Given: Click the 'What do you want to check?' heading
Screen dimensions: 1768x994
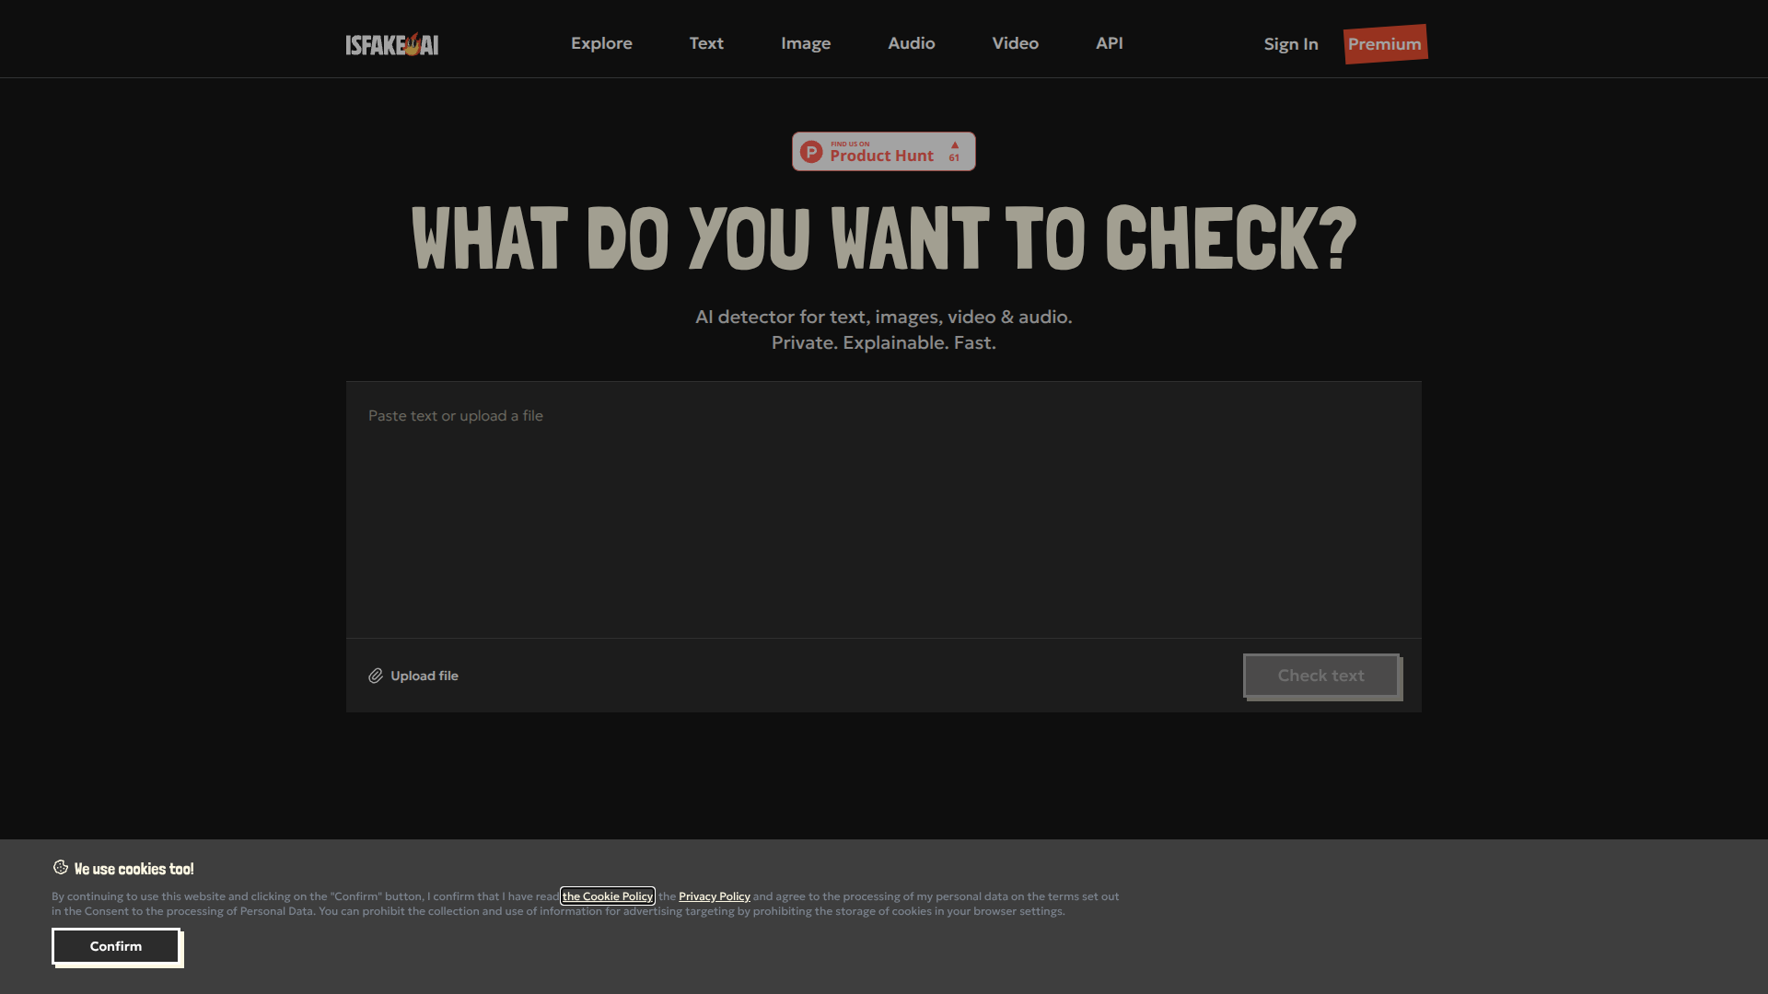Looking at the screenshot, I should 884,239.
